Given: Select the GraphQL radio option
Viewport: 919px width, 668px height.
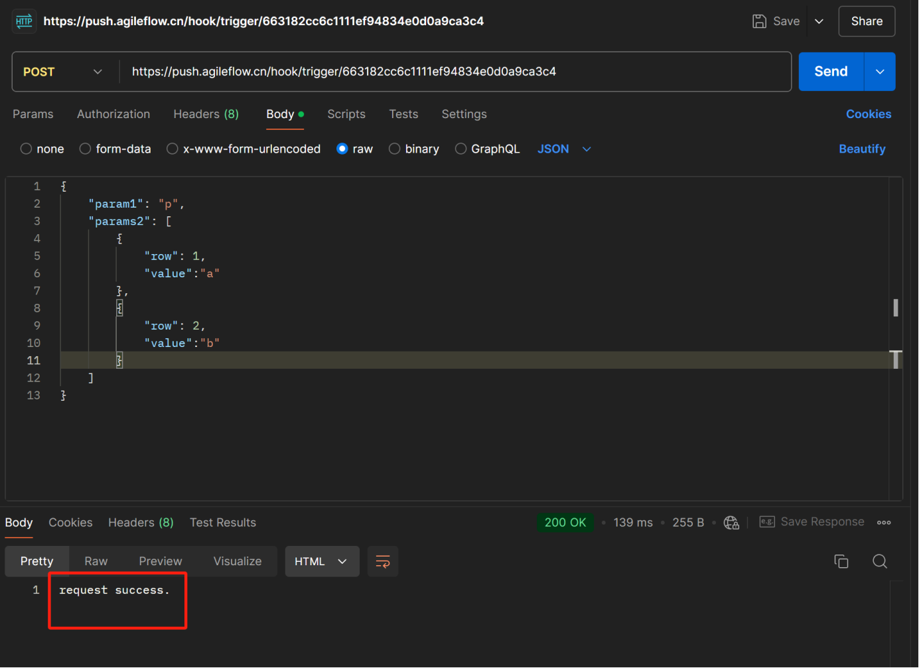Looking at the screenshot, I should coord(460,149).
